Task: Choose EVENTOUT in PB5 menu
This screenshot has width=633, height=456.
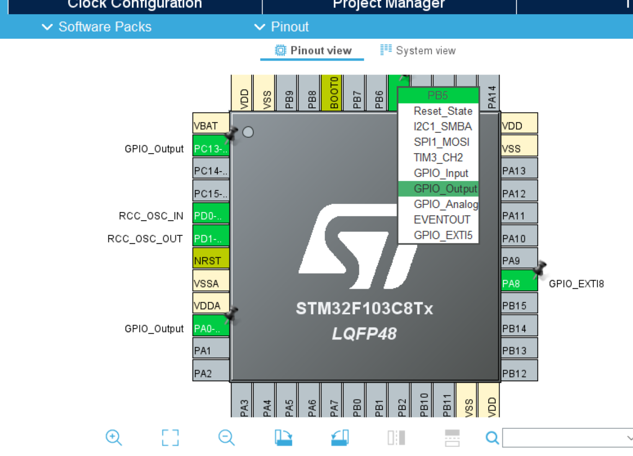Action: (439, 220)
